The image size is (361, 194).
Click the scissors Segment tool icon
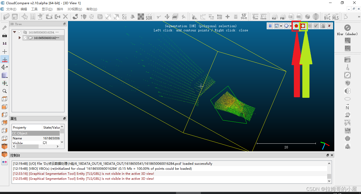point(159,17)
